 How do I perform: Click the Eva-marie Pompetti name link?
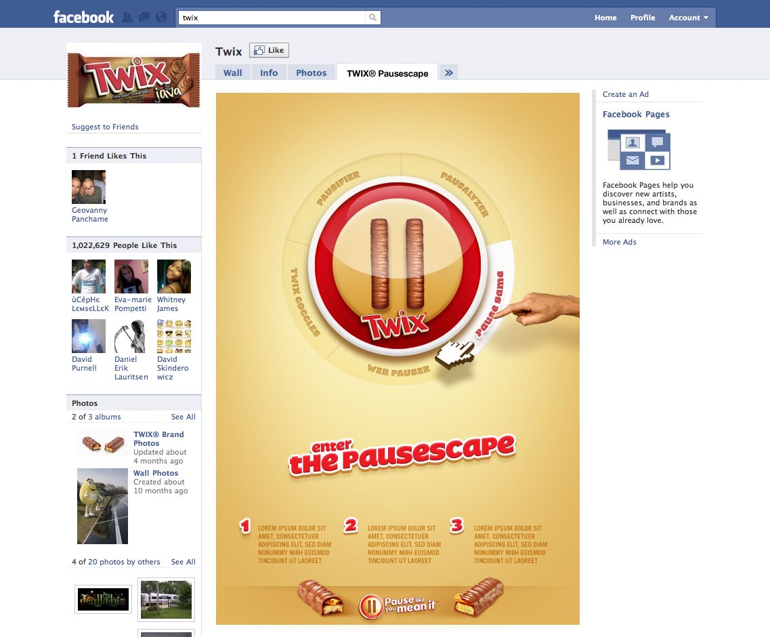tap(133, 304)
